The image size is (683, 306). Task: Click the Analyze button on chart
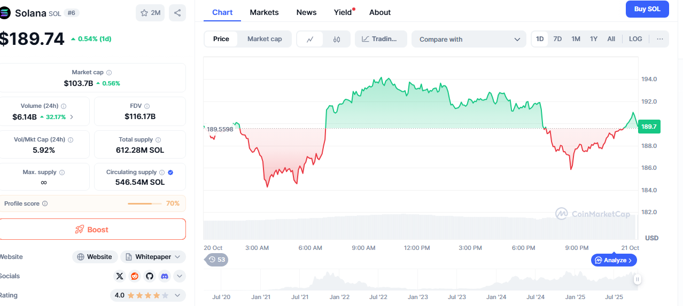coord(614,260)
